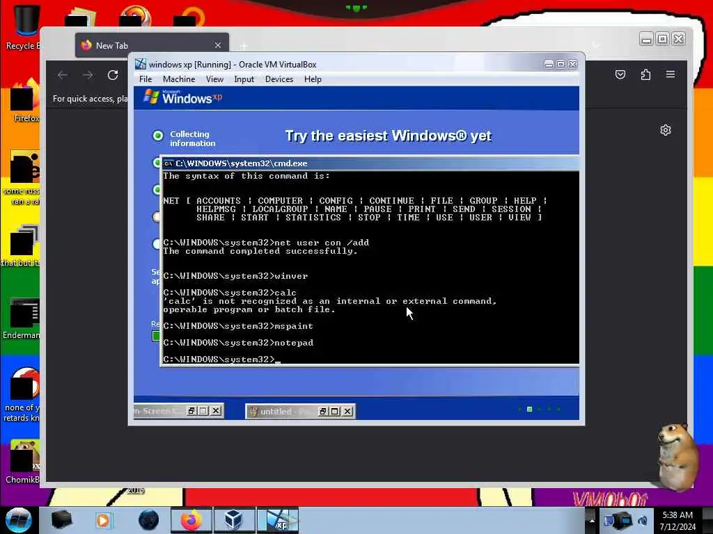Show hidden tray icons arrow
Viewport: 713px width, 534px height.
591,520
